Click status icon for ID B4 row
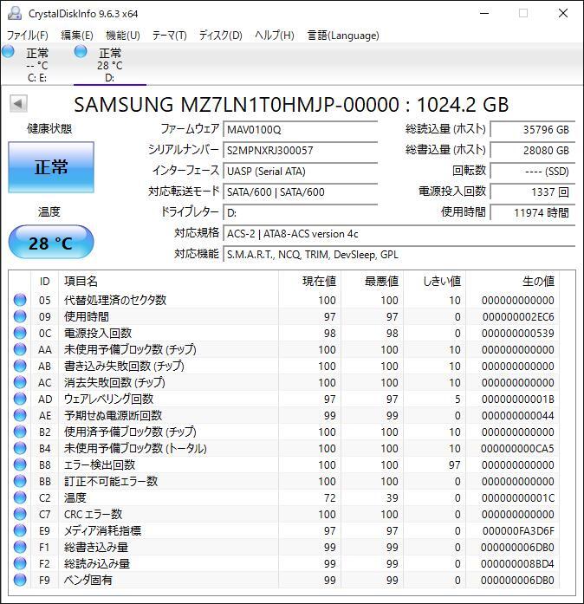Viewport: 584px width, 604px height. (x=20, y=448)
